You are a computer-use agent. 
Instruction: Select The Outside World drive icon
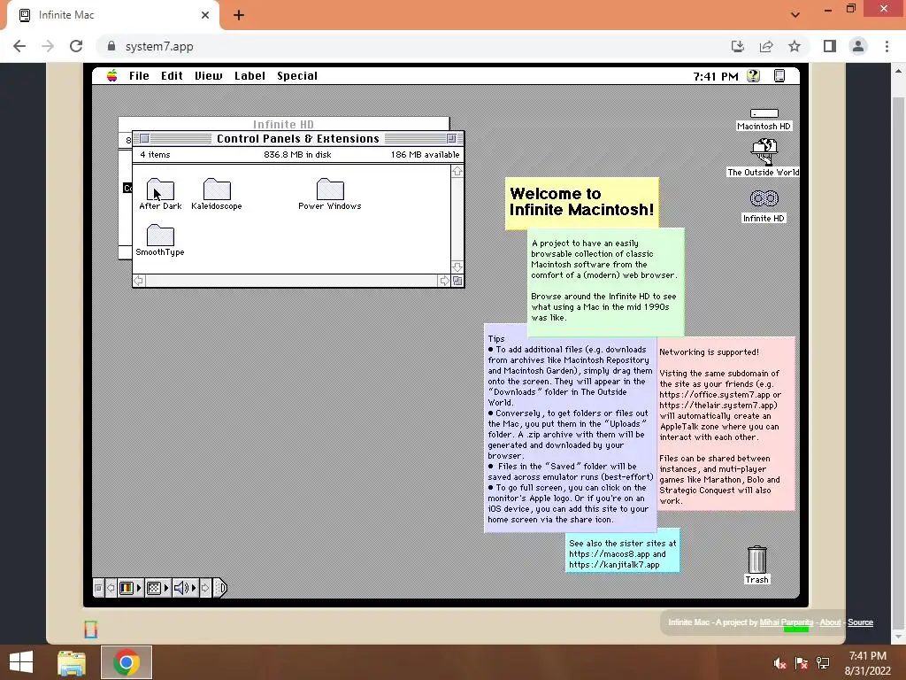[x=764, y=151]
